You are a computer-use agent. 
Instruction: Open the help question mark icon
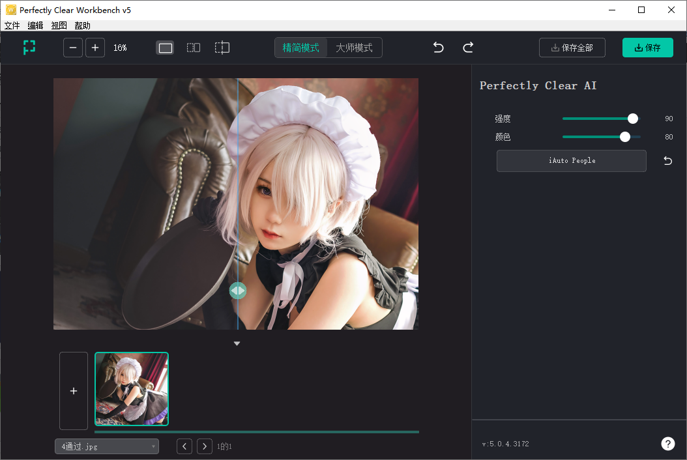[667, 444]
